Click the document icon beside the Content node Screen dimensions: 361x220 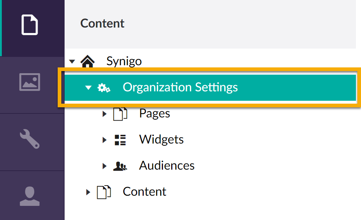(104, 192)
